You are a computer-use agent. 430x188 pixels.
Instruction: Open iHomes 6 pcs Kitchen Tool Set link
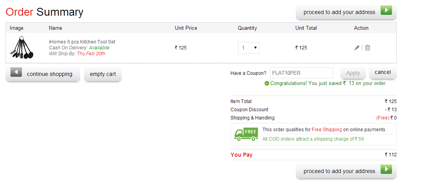tap(82, 42)
